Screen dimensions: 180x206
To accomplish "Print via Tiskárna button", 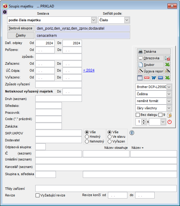I will tap(154, 51).
